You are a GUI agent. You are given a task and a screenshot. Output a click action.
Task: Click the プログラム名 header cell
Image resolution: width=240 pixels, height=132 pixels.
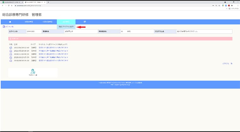coord(165,32)
